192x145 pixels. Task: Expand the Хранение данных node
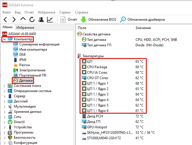click(4, 112)
